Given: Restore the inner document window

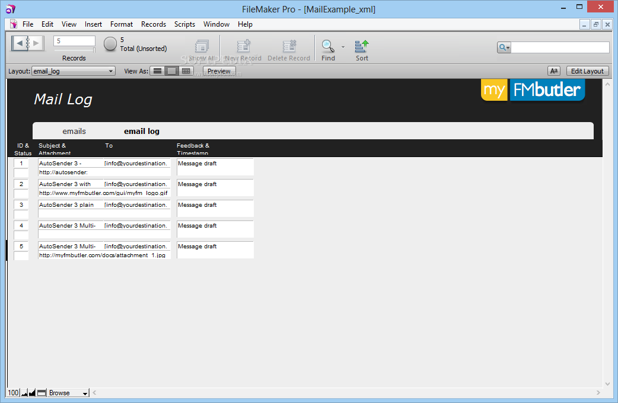Looking at the screenshot, I should [596, 24].
